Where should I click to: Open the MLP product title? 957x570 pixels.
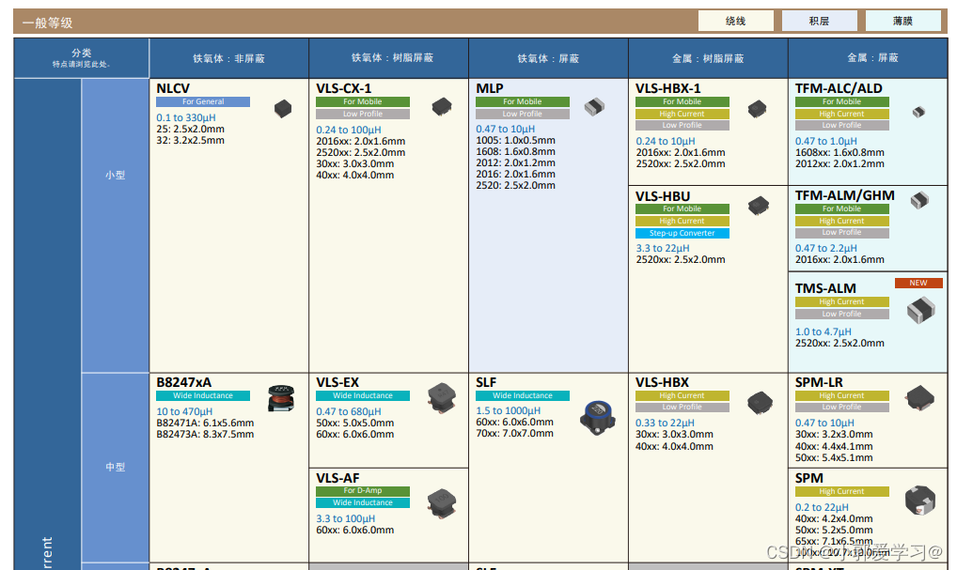[x=490, y=88]
